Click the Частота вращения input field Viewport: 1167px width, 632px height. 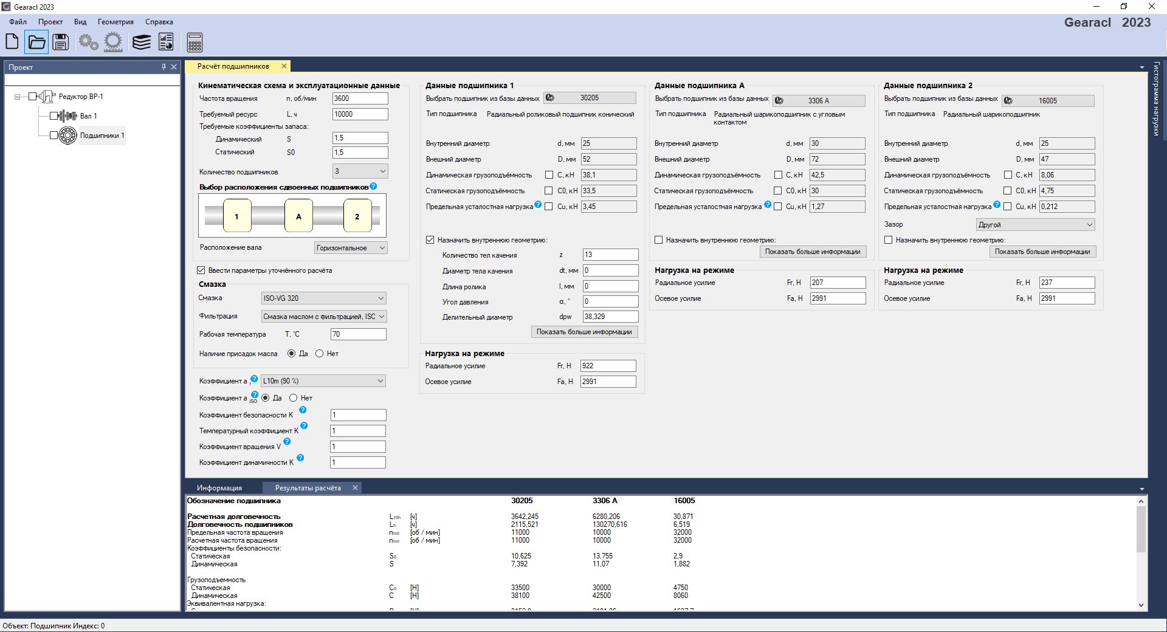point(360,98)
